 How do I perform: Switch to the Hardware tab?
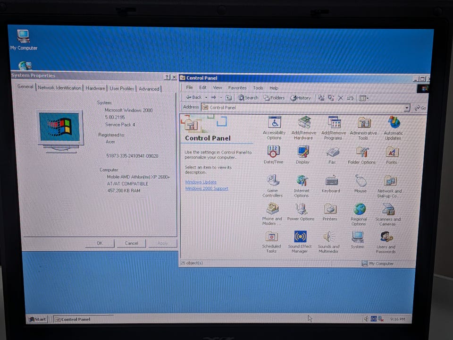[95, 88]
